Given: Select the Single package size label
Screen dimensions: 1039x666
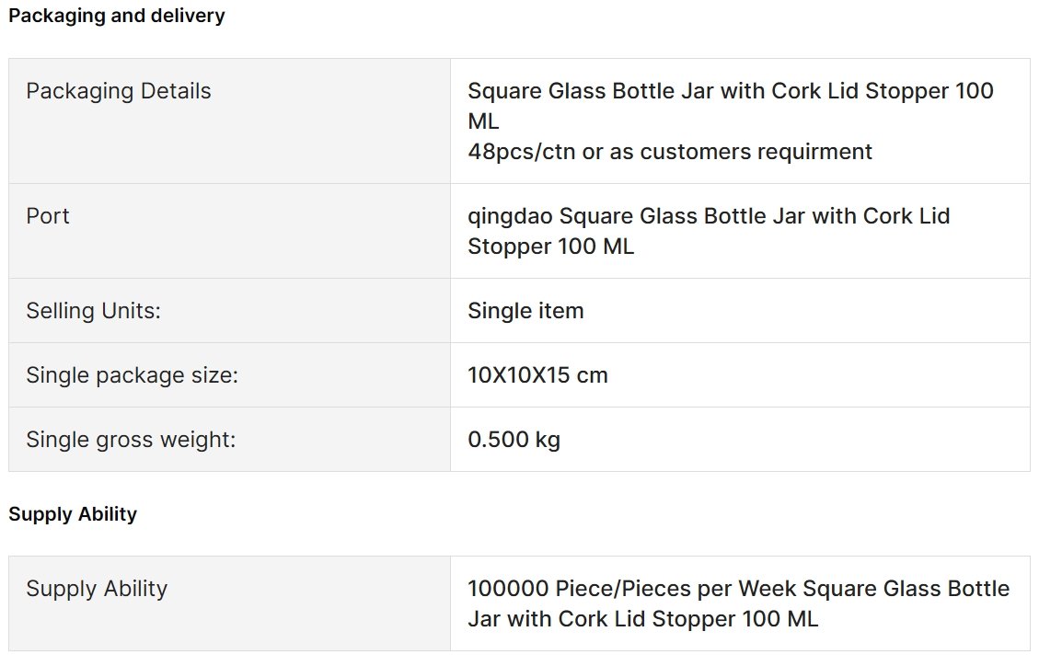Looking at the screenshot, I should 132,375.
